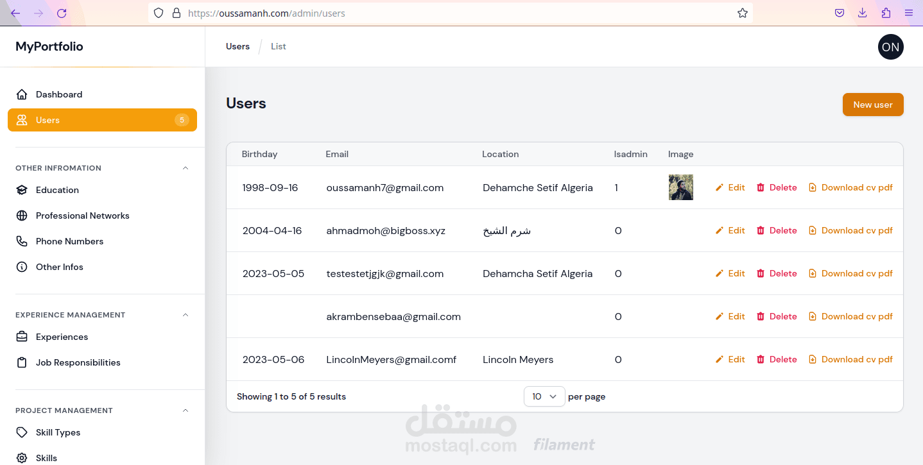Click the birthday cell 1998-09-16
Screen dimensions: 923x465
[270, 188]
